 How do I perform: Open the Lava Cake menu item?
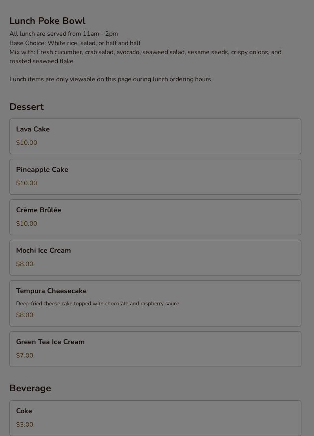pos(155,136)
